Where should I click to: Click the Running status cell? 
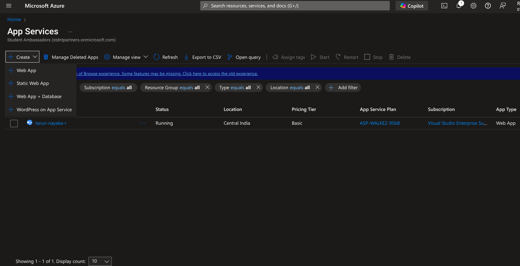[164, 123]
